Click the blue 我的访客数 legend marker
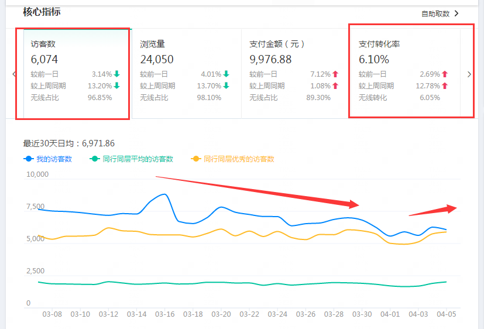Viewport: 484px width, 329px height. (29, 159)
